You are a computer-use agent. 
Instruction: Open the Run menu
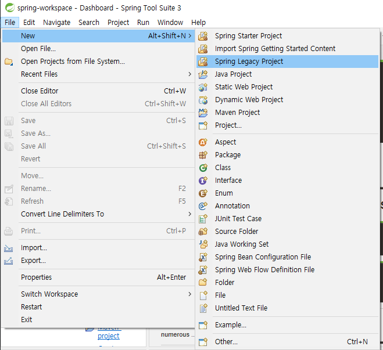[143, 23]
